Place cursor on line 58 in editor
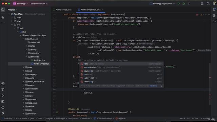Image resolution: width=217 pixels, height=122 pixels. tap(132, 89)
